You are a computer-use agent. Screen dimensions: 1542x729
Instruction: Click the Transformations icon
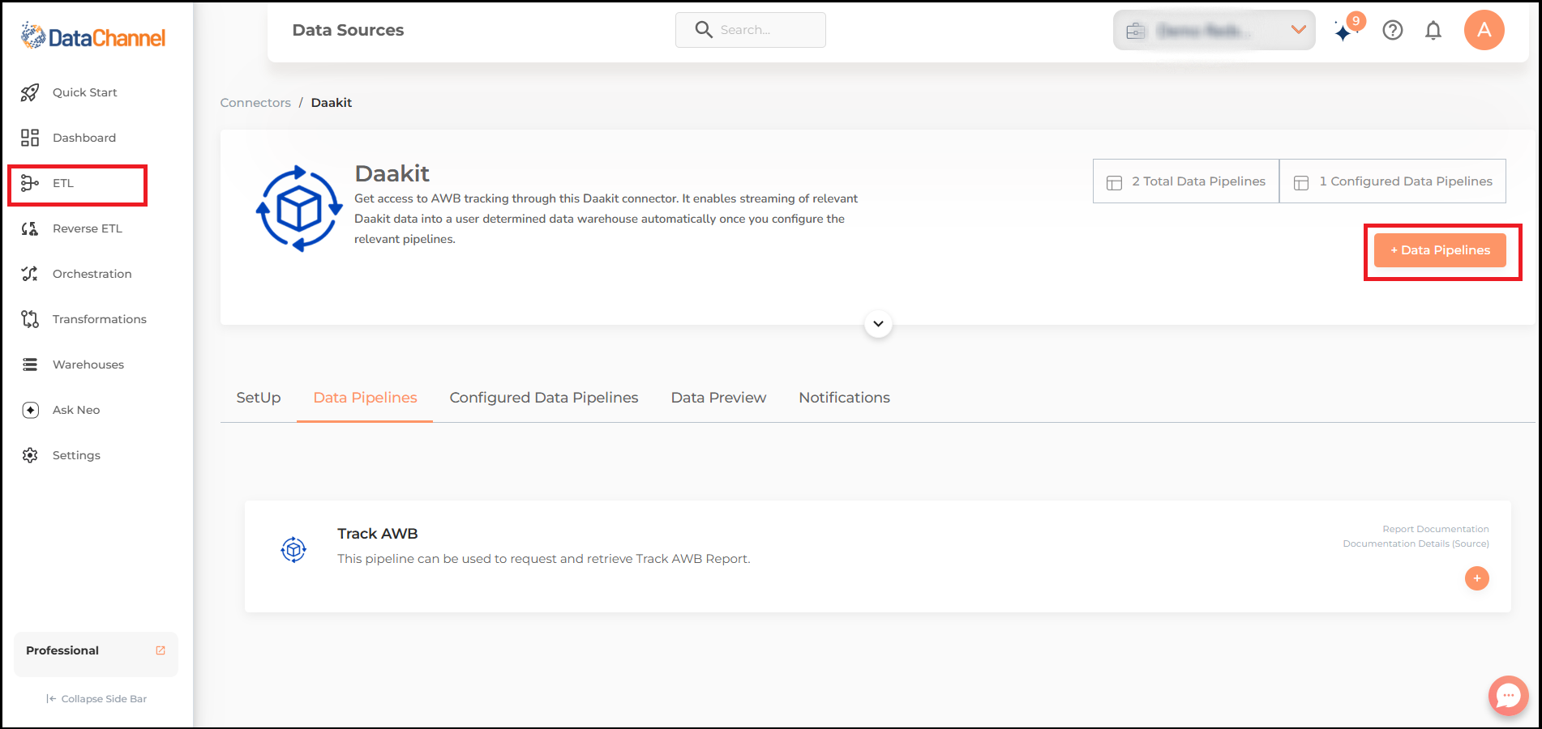click(30, 319)
